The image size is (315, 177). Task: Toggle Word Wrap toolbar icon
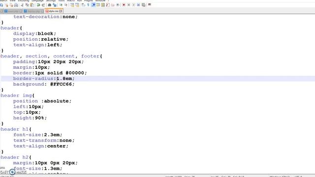point(83,5)
